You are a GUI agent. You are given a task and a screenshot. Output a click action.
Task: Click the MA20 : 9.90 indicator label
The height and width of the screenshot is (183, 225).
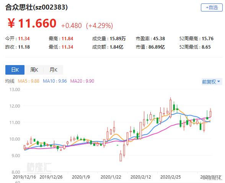(82, 81)
